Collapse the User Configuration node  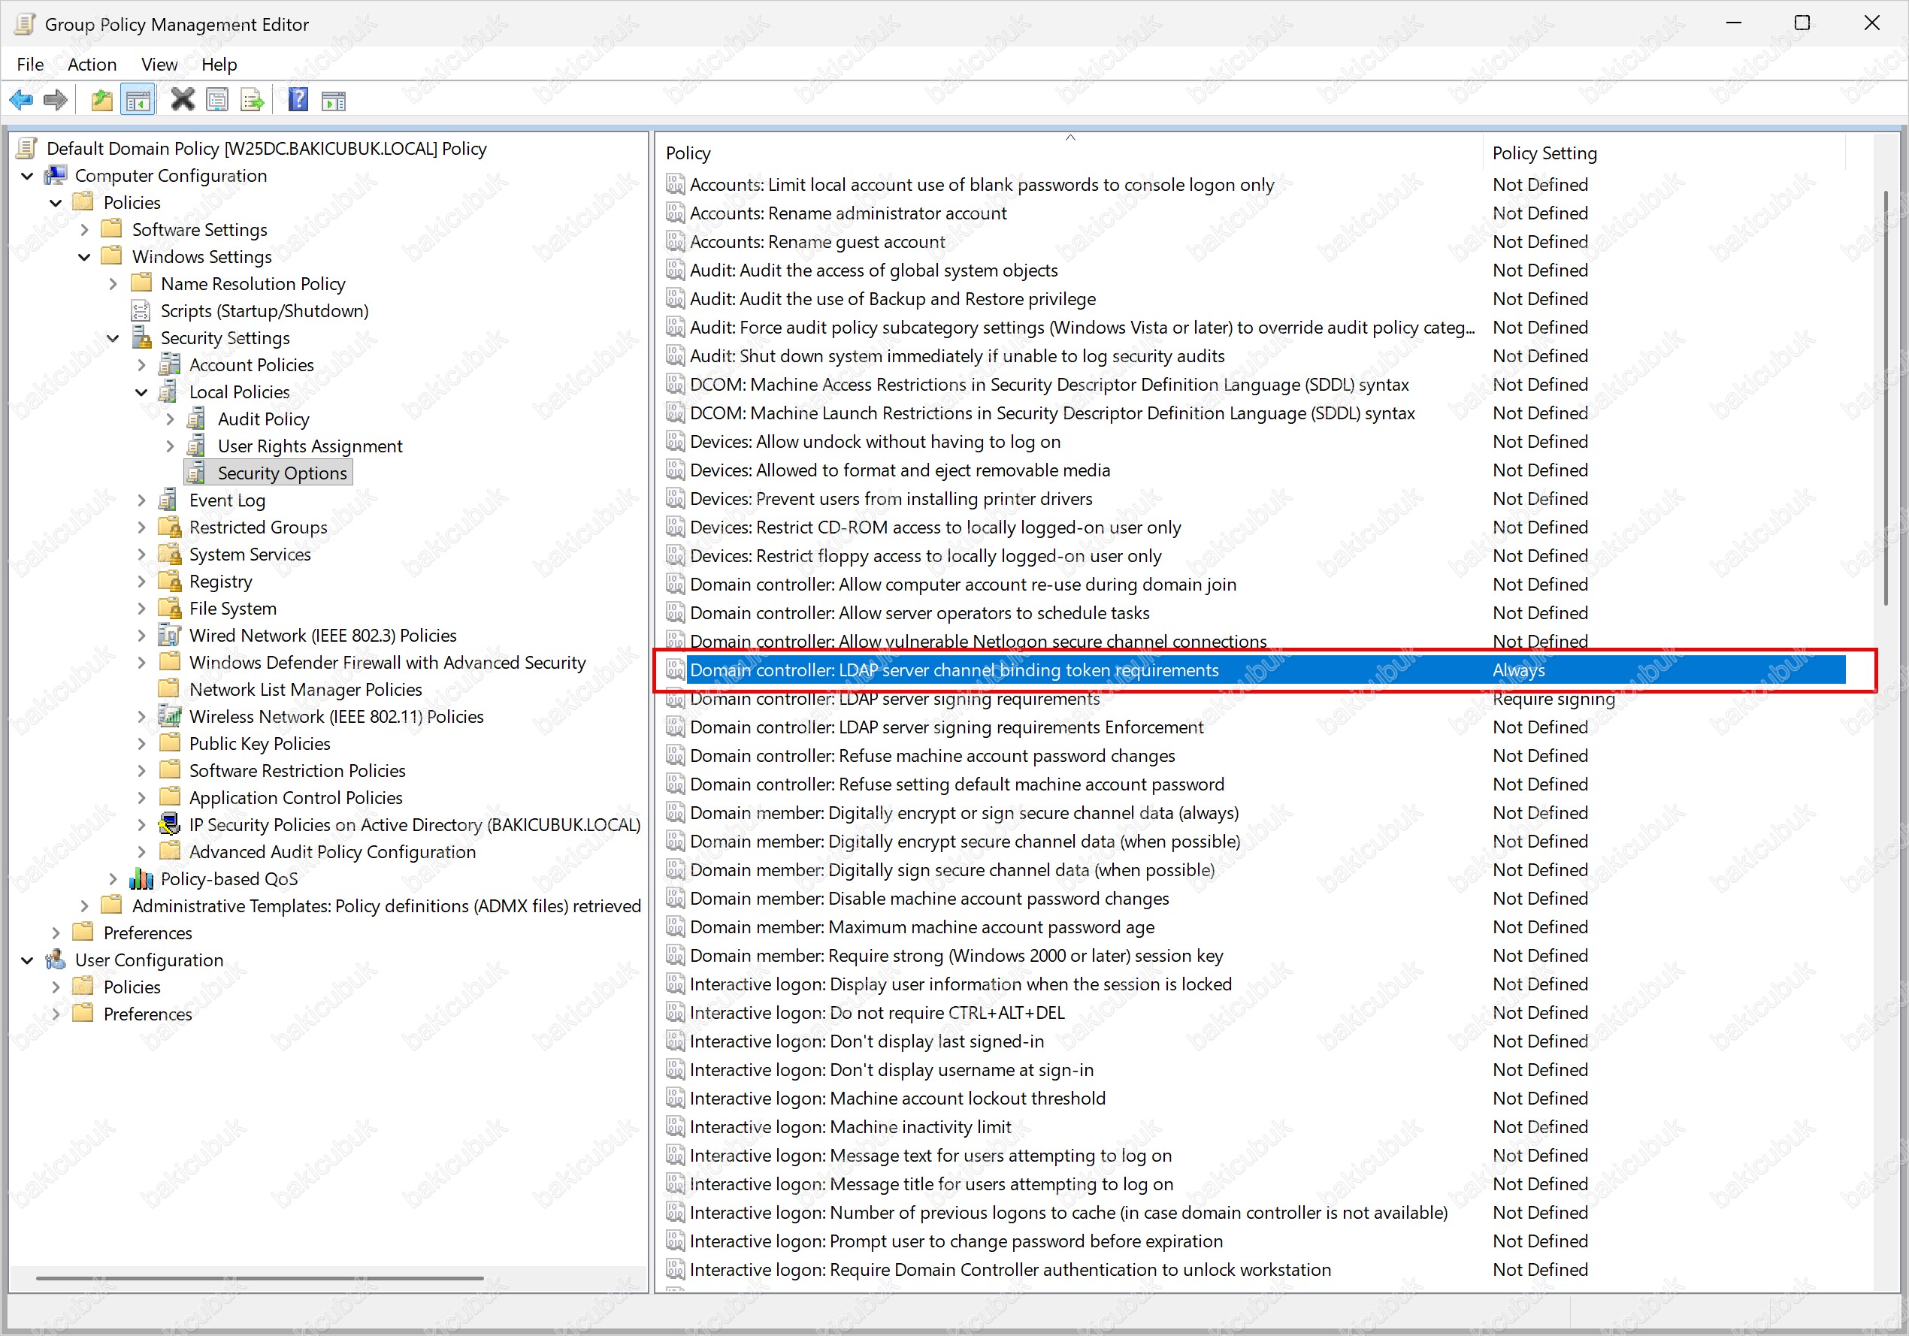click(28, 960)
